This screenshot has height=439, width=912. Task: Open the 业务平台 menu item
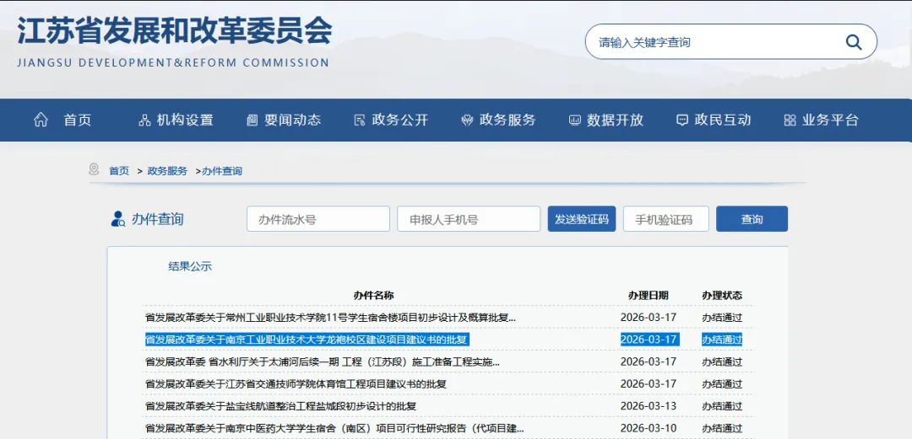[x=831, y=120]
